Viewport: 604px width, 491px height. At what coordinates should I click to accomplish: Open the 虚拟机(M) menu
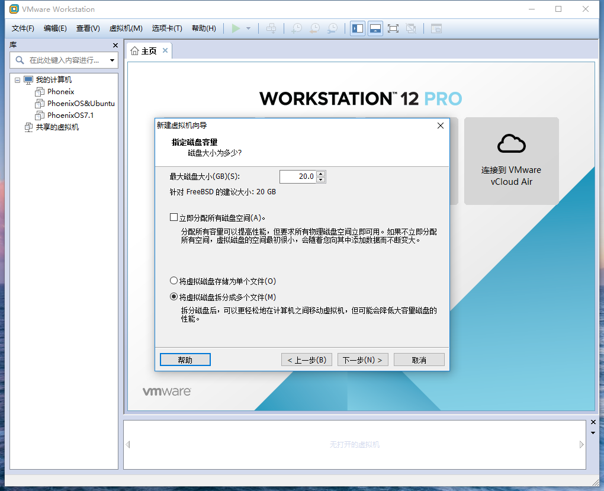[x=126, y=28]
